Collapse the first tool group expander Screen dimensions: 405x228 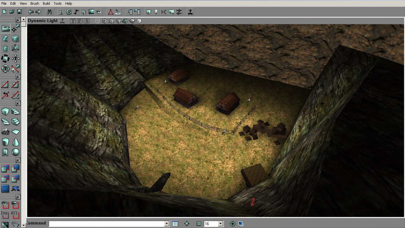(x=18, y=20)
